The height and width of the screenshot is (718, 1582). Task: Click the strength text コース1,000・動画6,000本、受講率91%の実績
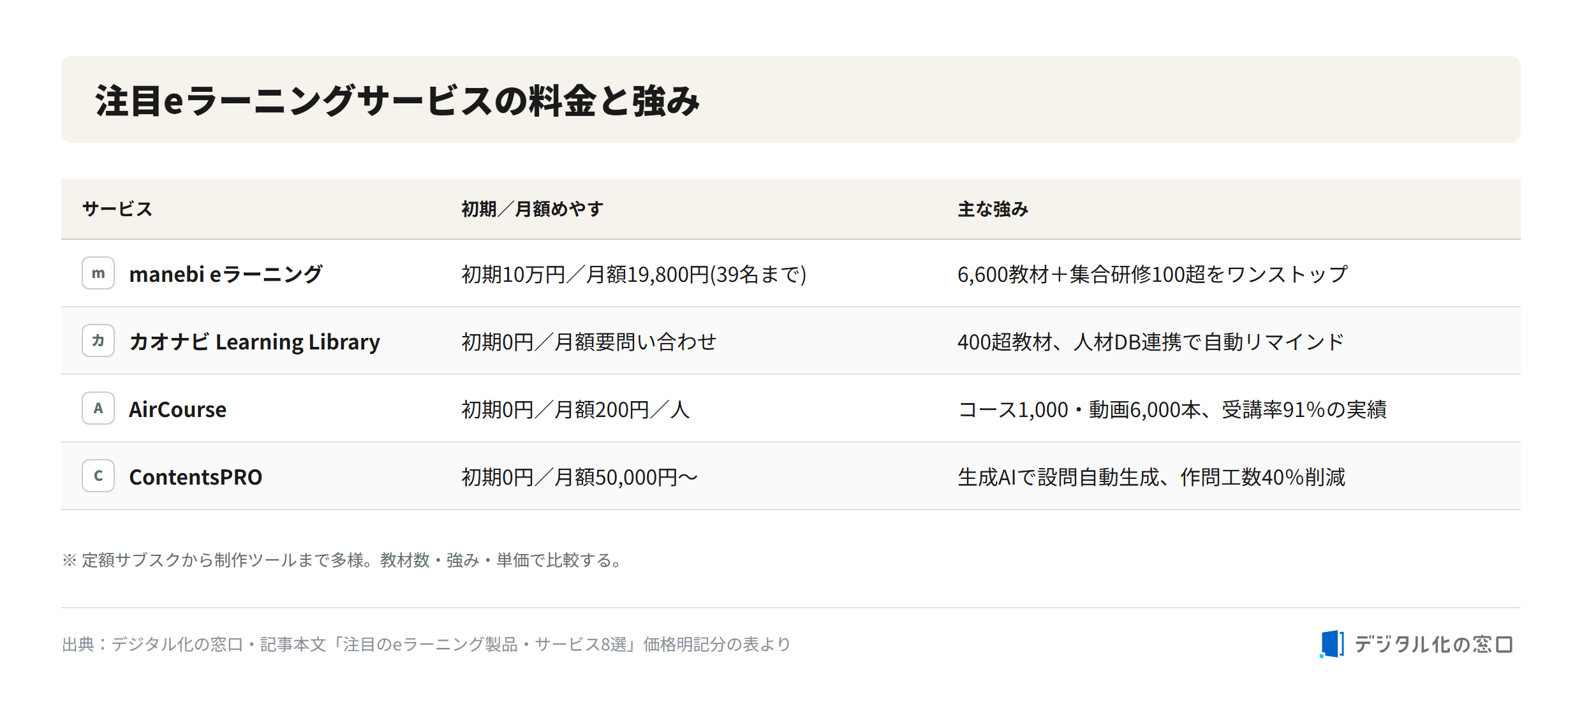1172,409
